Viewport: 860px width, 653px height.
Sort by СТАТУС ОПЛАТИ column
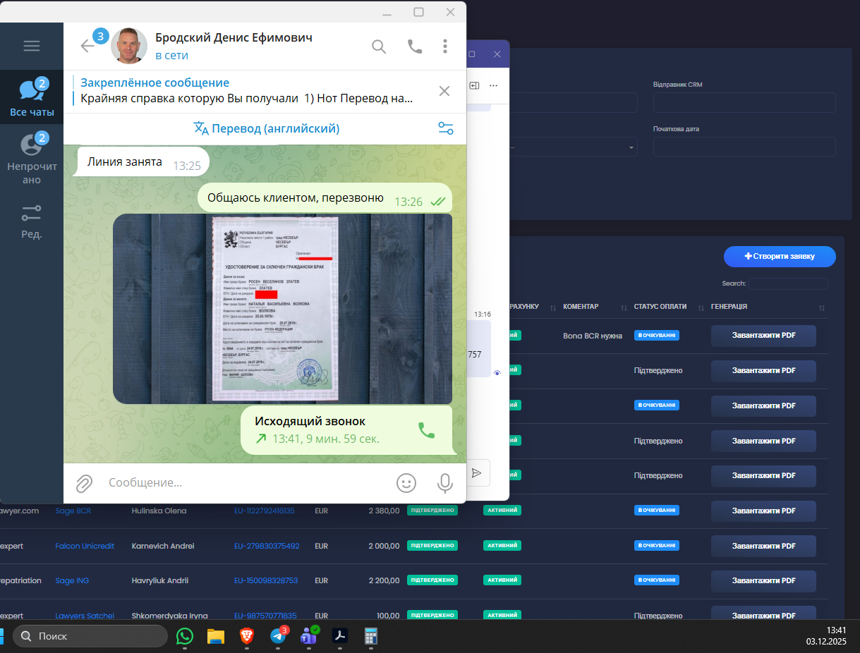(667, 307)
